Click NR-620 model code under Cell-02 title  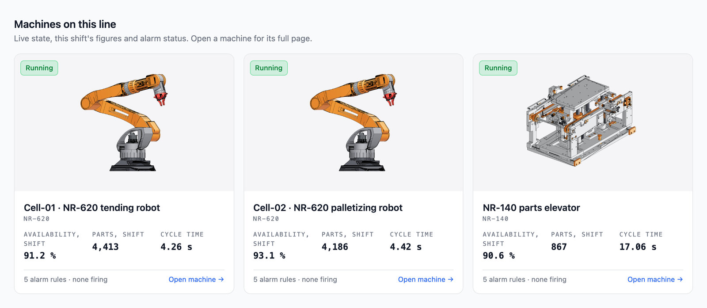pos(266,219)
